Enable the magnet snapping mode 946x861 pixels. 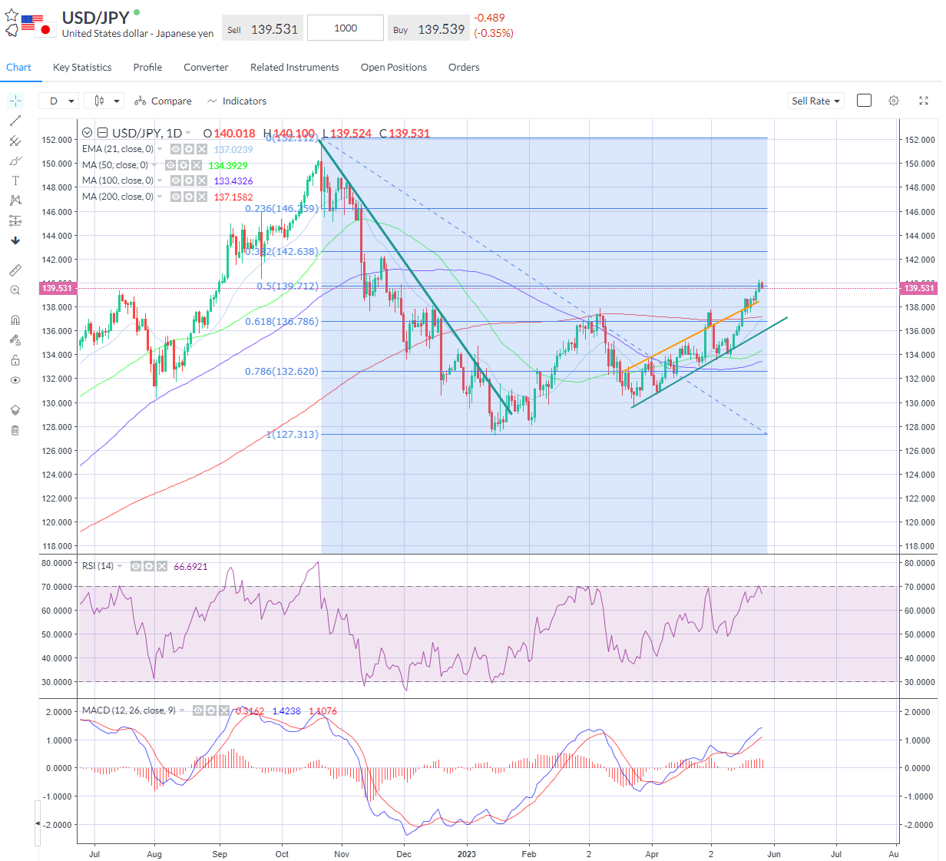click(x=15, y=320)
